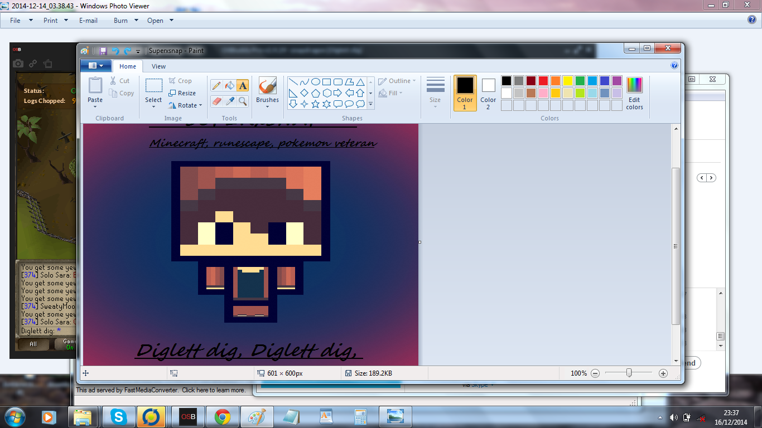This screenshot has width=762, height=428.
Task: Click E-mail in Photo Viewer toolbar
Action: tap(88, 21)
